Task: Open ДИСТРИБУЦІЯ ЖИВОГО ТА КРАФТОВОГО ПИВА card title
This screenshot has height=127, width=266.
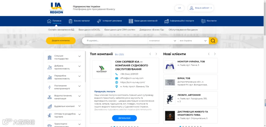Action: point(193,113)
